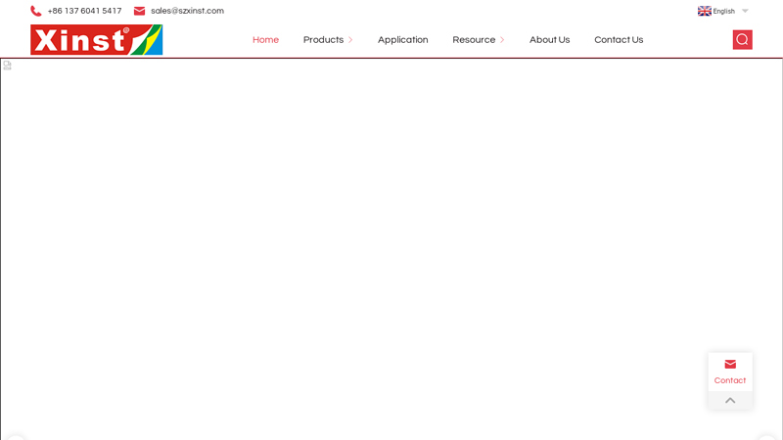Expand the Products submenu chevron
This screenshot has width=783, height=440.
[x=350, y=40]
